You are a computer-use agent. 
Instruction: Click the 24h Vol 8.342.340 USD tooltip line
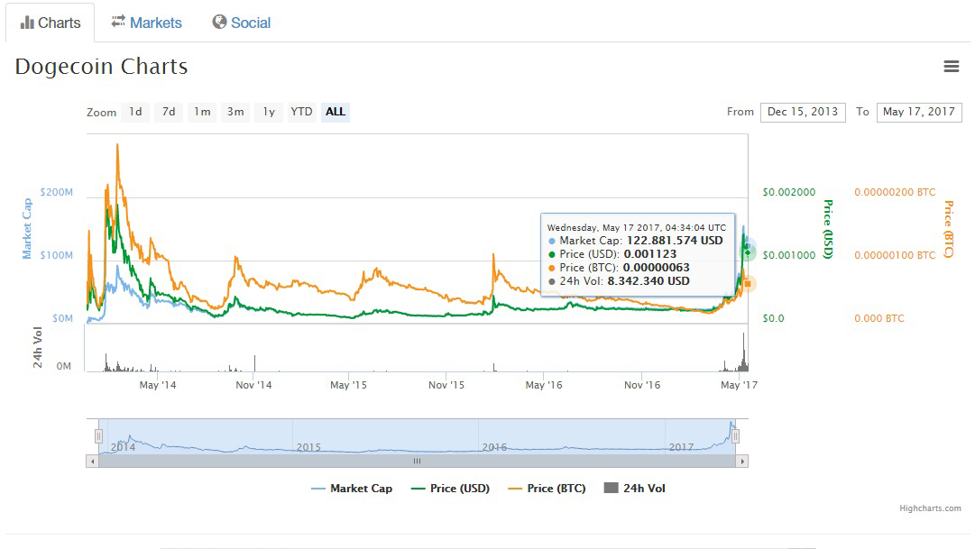tap(619, 281)
